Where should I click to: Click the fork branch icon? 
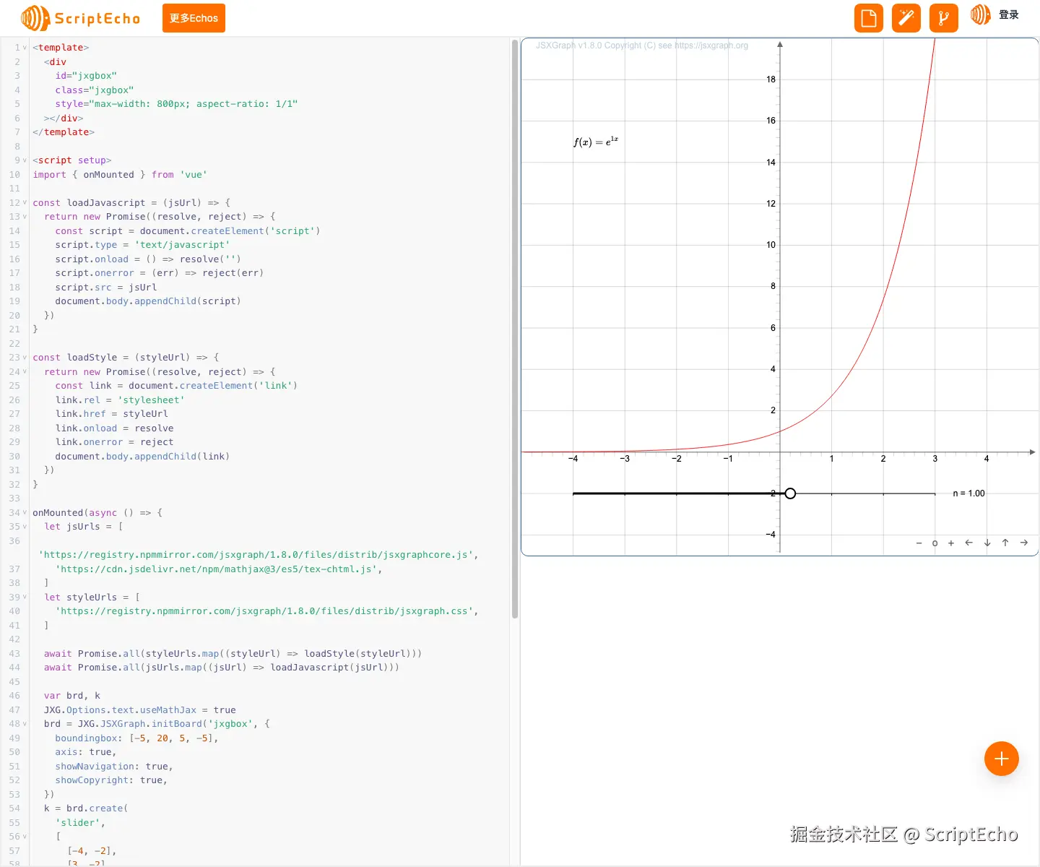tap(944, 18)
